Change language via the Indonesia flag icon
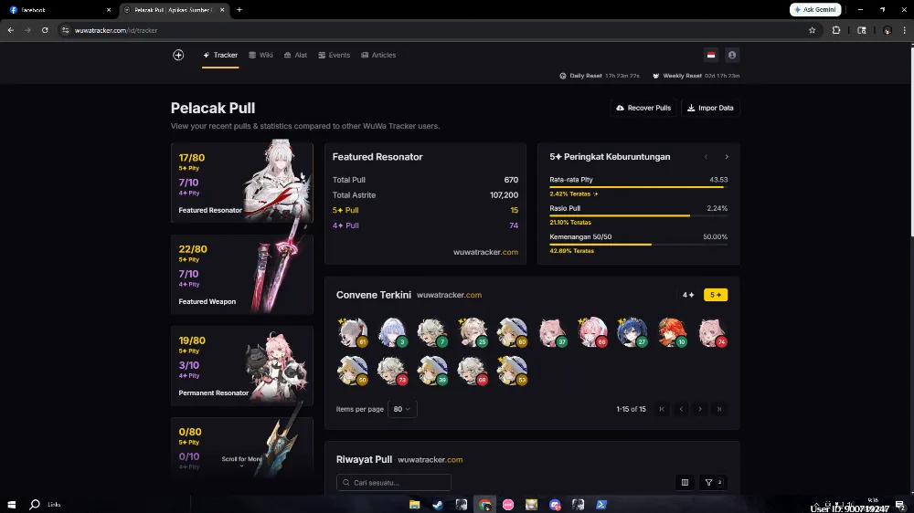The image size is (914, 513). pos(711,55)
